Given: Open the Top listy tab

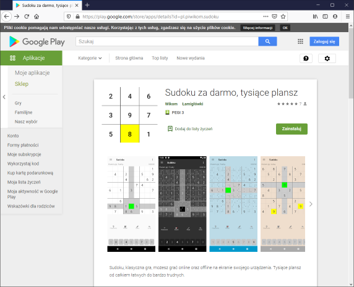Looking at the screenshot, I should (x=160, y=58).
